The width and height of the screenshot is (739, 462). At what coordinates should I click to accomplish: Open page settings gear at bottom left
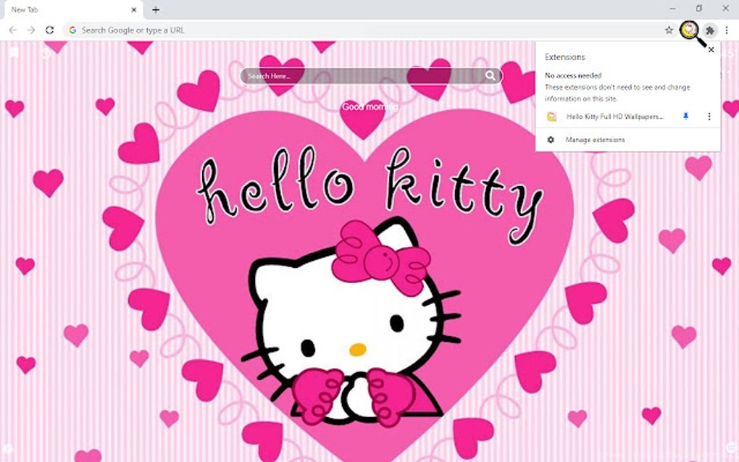click(x=7, y=448)
